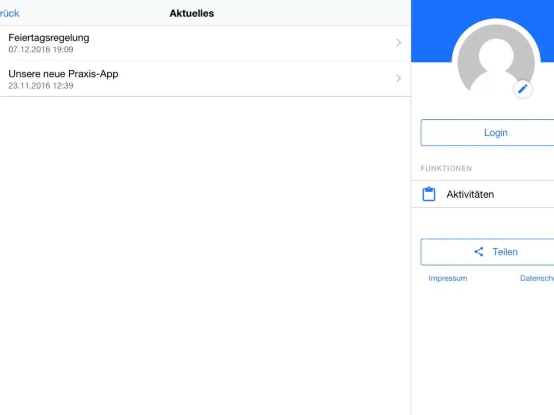The height and width of the screenshot is (415, 554).
Task: Open the Feiertagsregelung news item
Action: click(x=205, y=43)
